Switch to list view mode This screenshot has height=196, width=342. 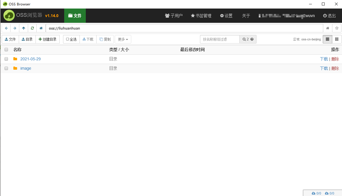328,39
